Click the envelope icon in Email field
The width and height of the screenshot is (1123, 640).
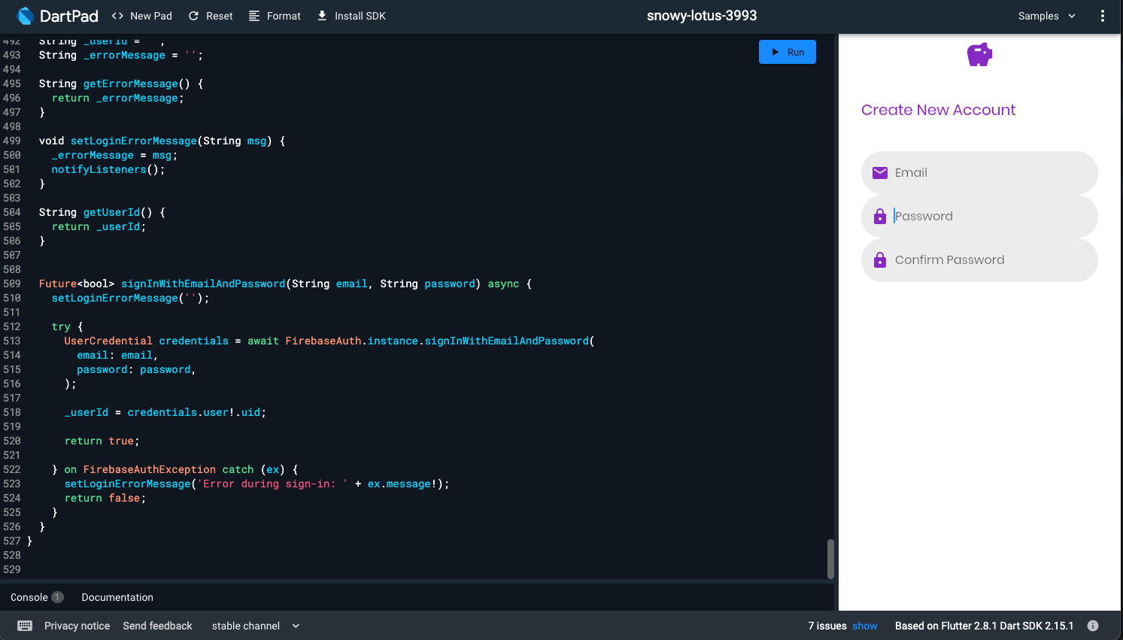880,173
